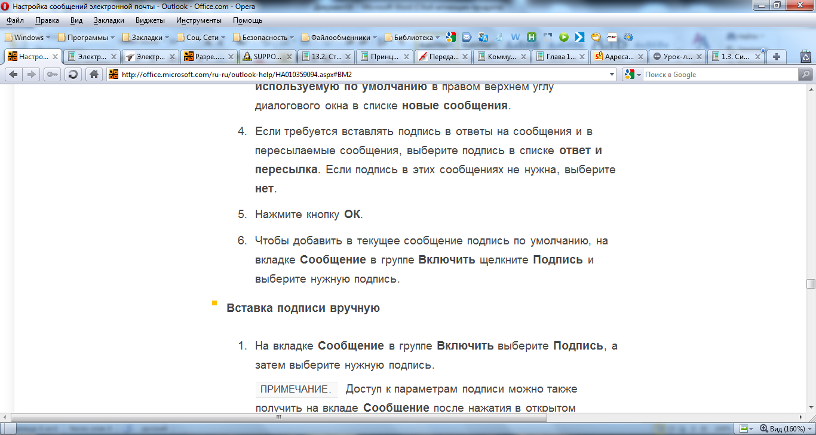
Task: Click the white red-black logo bookmark icon
Action: pyautogui.click(x=612, y=37)
